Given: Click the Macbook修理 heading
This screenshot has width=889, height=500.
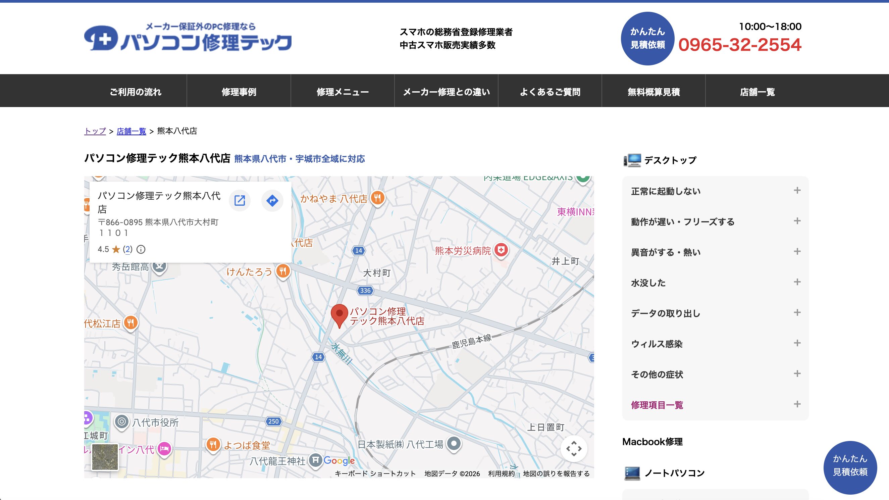Looking at the screenshot, I should pyautogui.click(x=652, y=442).
